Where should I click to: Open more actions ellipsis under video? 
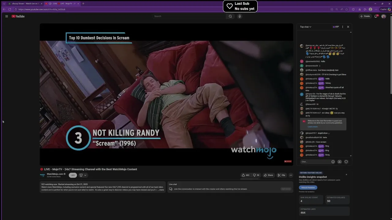(x=291, y=175)
